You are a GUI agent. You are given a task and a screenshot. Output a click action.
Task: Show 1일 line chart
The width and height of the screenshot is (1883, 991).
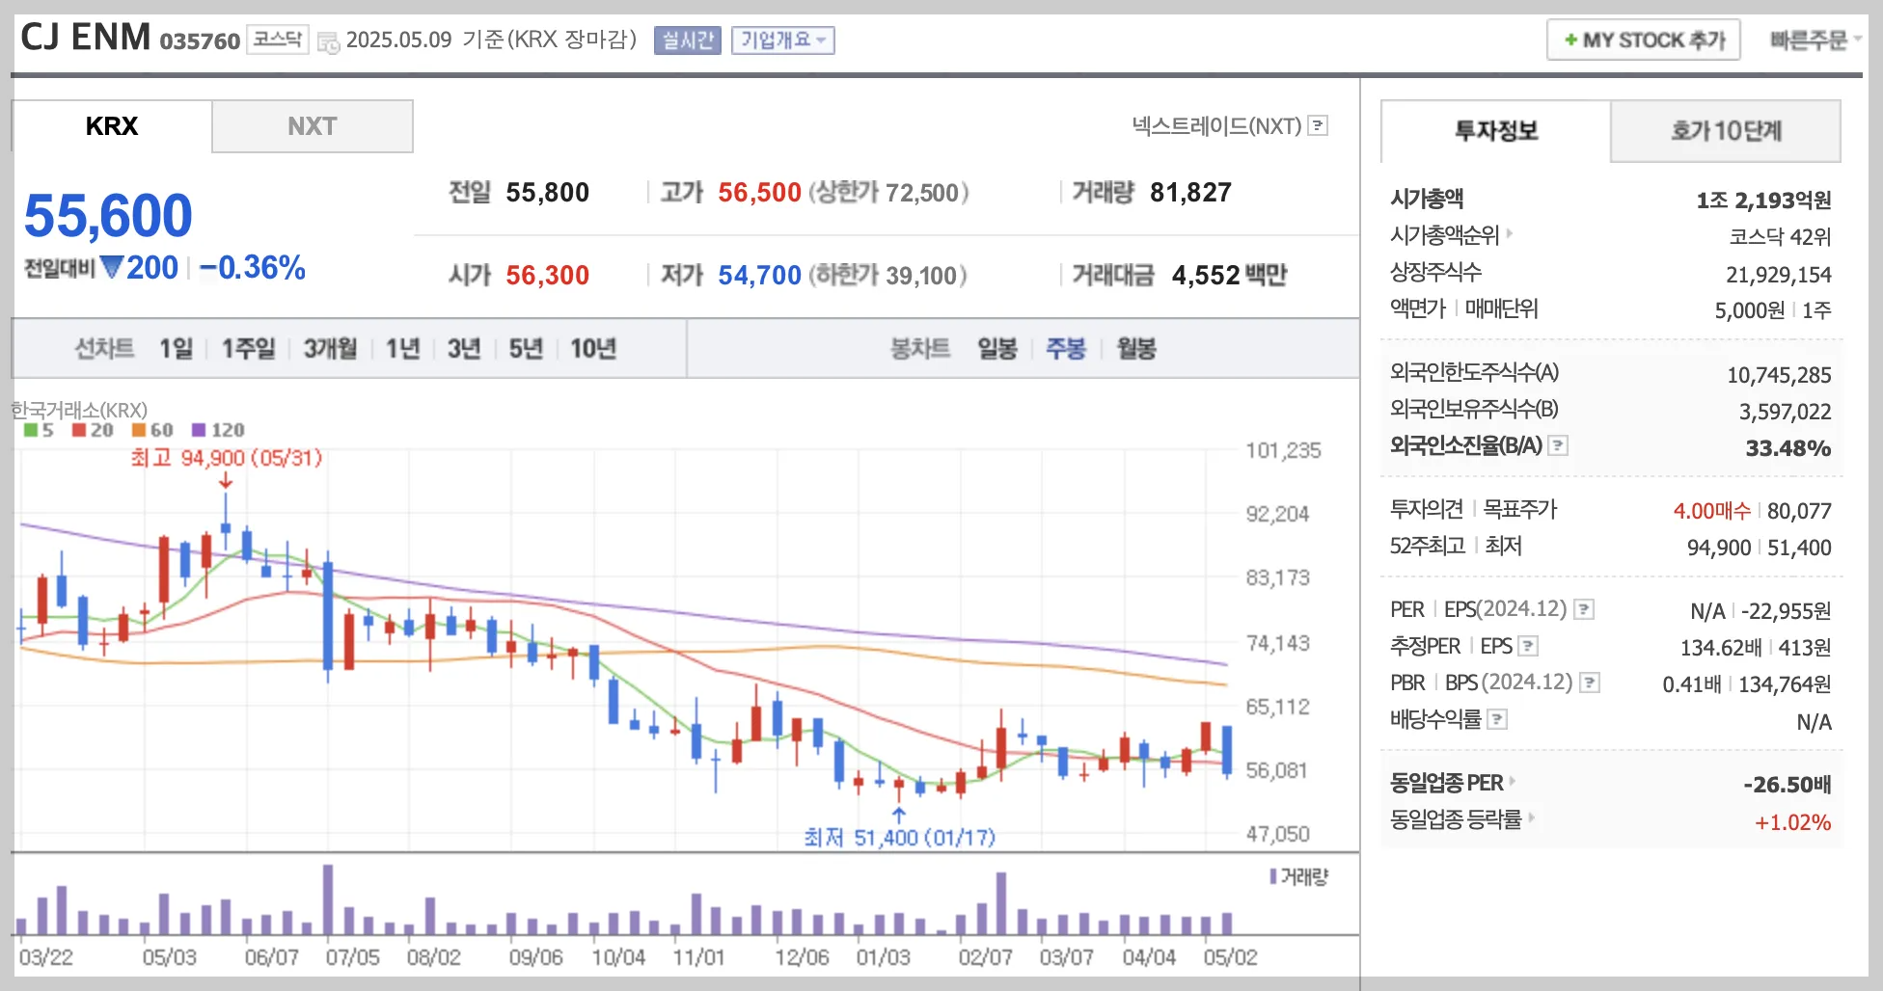click(177, 348)
